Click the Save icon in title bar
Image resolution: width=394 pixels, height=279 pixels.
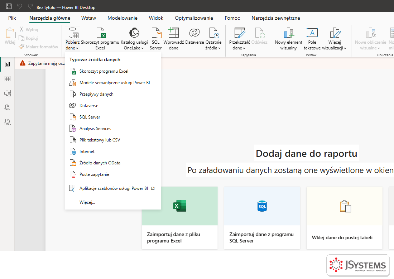click(9, 6)
